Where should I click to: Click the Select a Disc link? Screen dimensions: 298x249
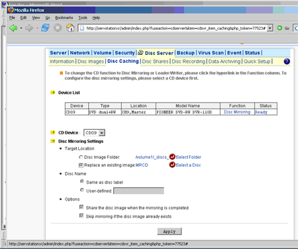coord(188,165)
